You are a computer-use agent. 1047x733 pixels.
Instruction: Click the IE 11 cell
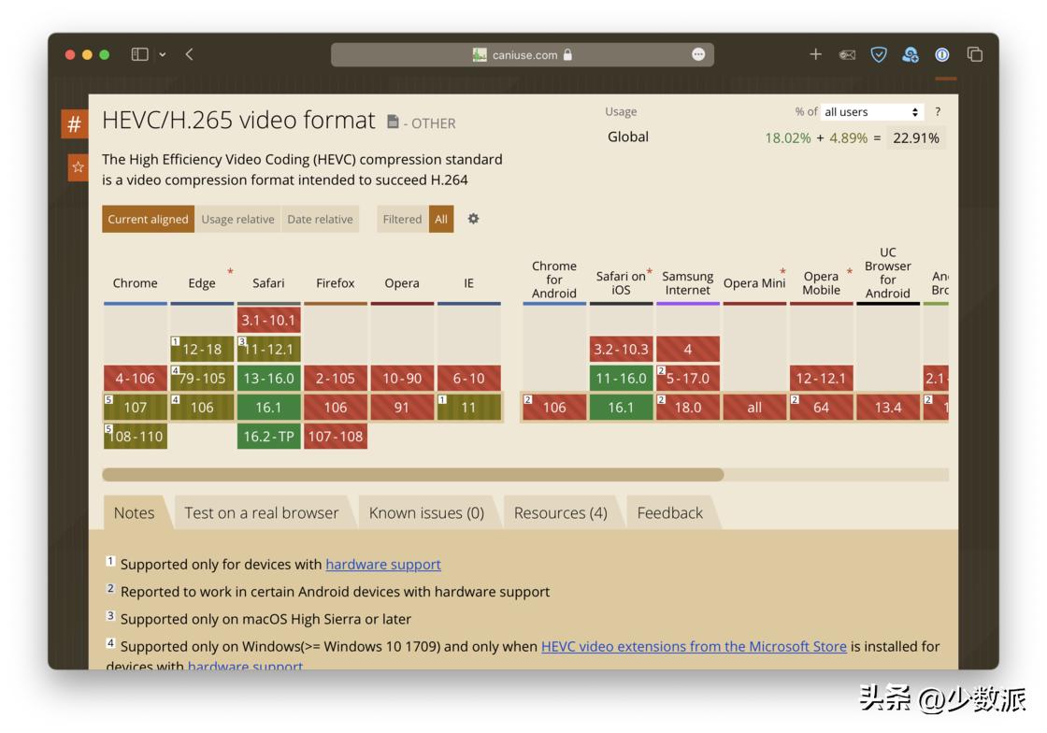point(468,408)
